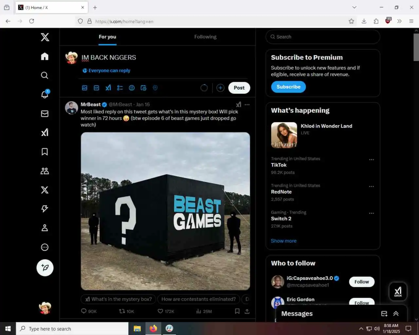Share the MrBeast post
419x335 pixels.
pyautogui.click(x=247, y=311)
